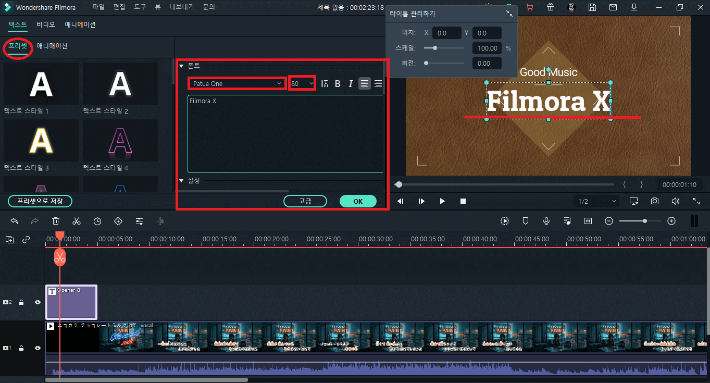Step back one frame
The width and height of the screenshot is (710, 383).
coord(401,201)
